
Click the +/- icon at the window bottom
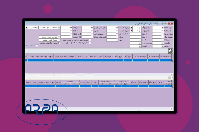click(x=171, y=109)
